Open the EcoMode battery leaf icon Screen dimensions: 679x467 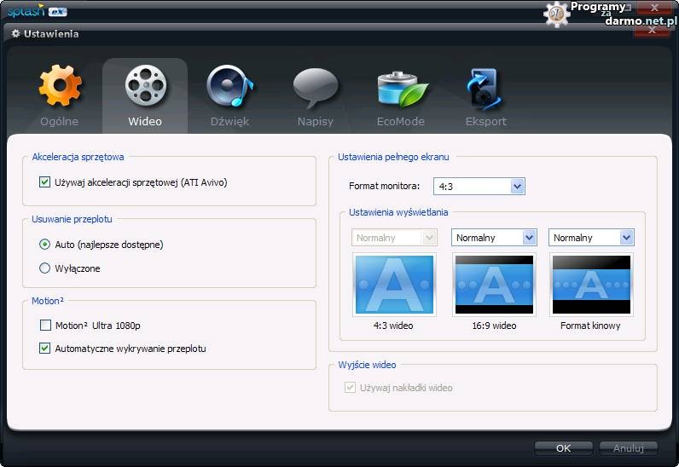click(x=401, y=88)
